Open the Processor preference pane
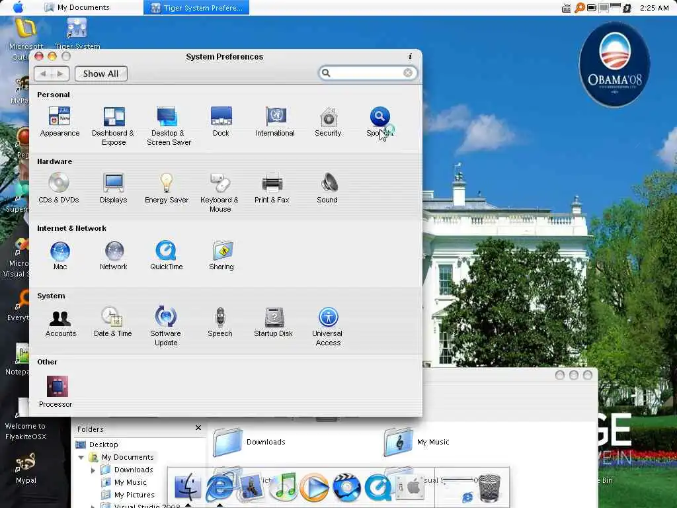Viewport: 677px width, 508px height. pos(56,392)
